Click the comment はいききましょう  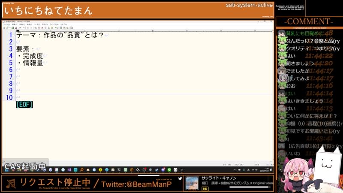(x=304, y=101)
